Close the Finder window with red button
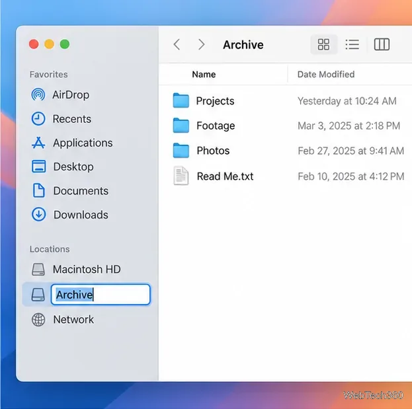 pyautogui.click(x=34, y=44)
